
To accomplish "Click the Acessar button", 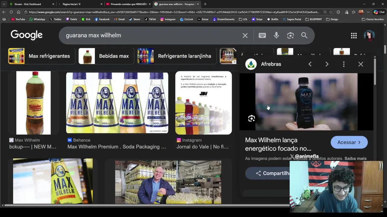I will click(349, 142).
